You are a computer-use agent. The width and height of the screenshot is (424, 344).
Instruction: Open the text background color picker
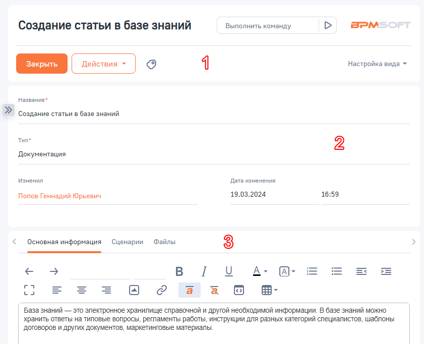(x=287, y=271)
